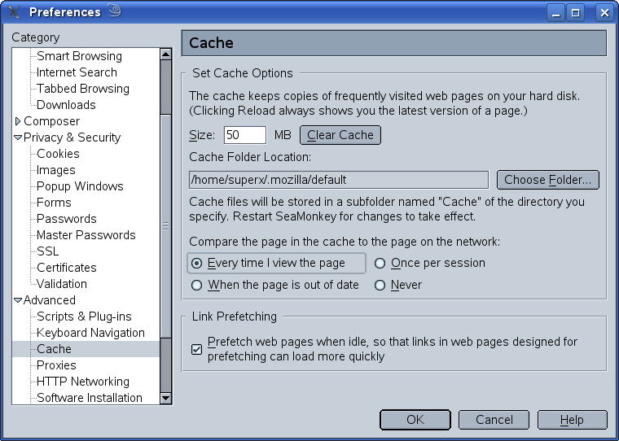Click the SeaMonkey logo icon beside Preferences title
Viewport: 619px width, 441px height.
click(114, 11)
